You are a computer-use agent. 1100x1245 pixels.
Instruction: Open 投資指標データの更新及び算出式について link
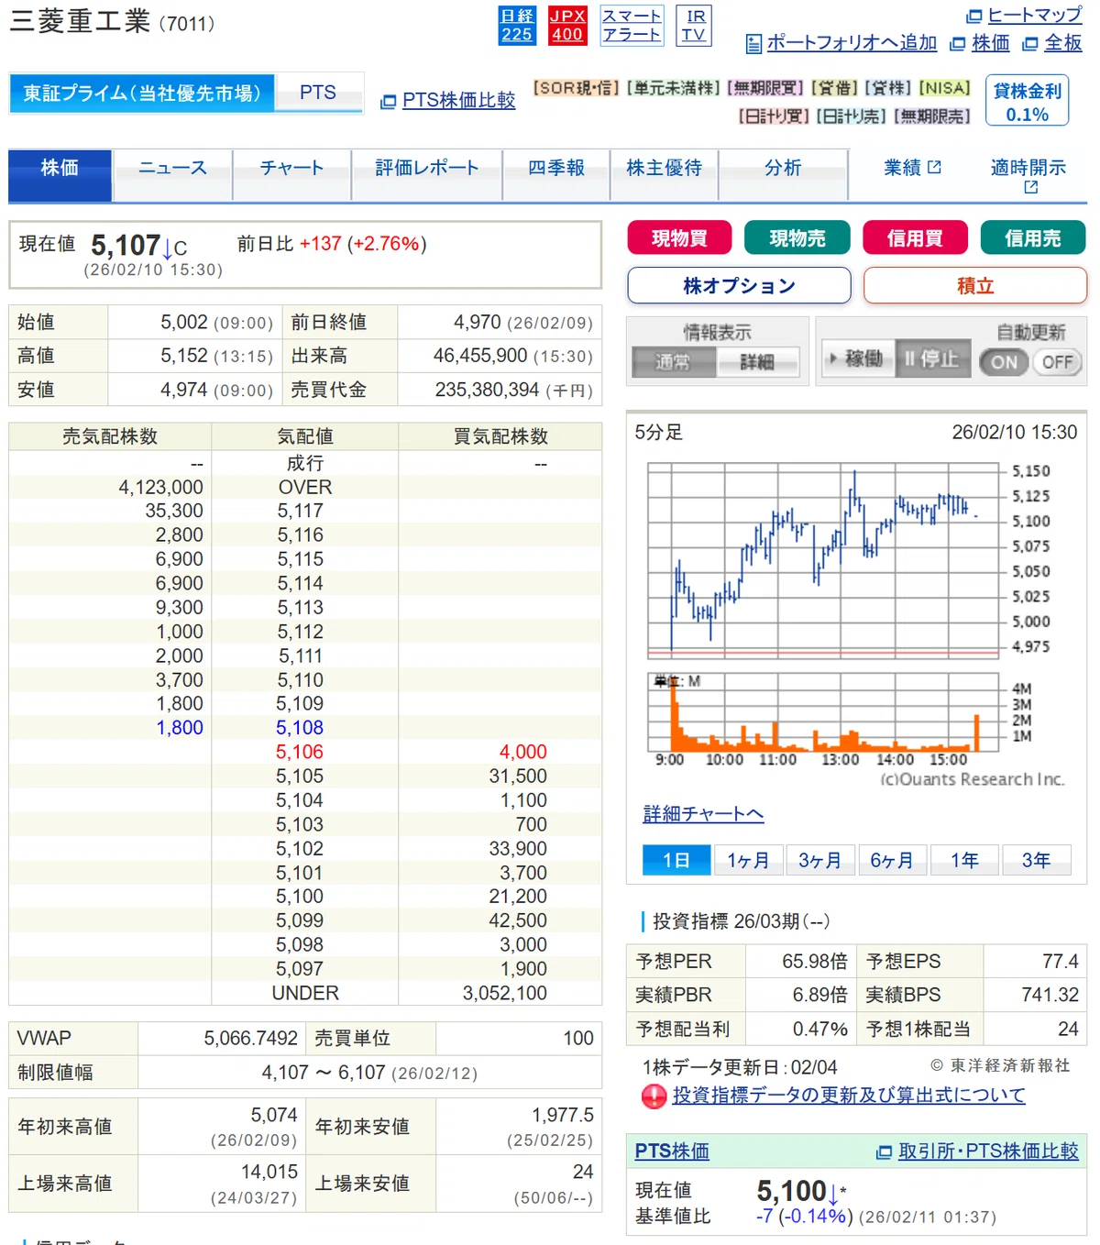coord(849,1096)
